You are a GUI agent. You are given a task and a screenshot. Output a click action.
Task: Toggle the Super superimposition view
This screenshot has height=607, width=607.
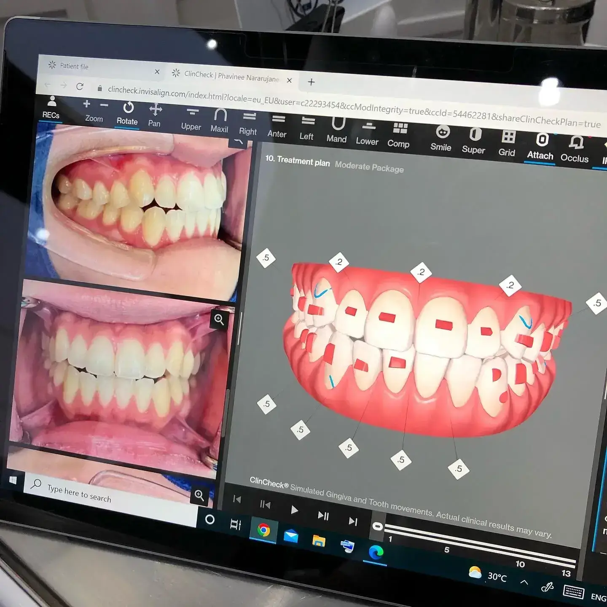point(474,141)
